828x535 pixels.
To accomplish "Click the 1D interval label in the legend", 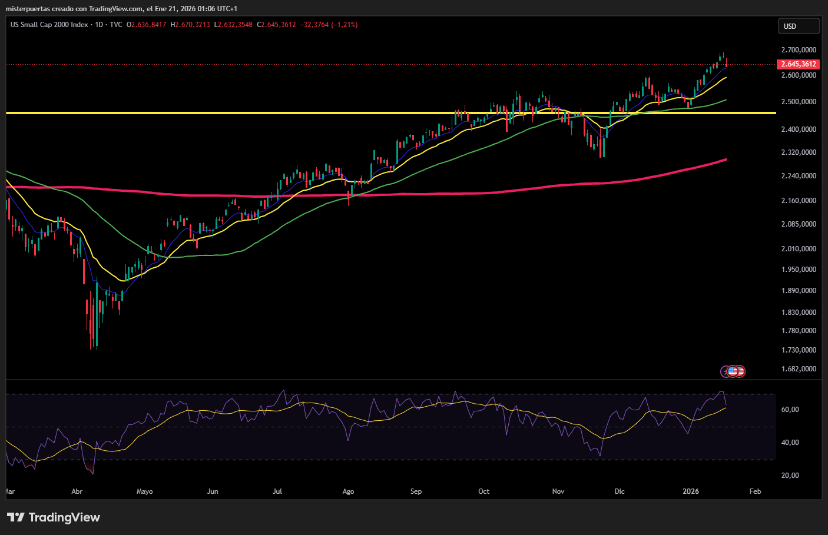I will pyautogui.click(x=99, y=25).
